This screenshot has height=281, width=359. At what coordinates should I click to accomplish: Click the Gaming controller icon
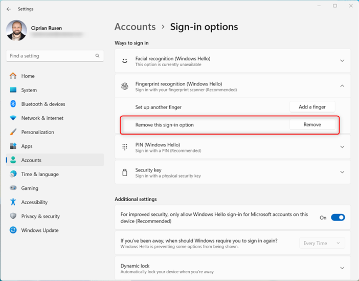[x=13, y=188]
